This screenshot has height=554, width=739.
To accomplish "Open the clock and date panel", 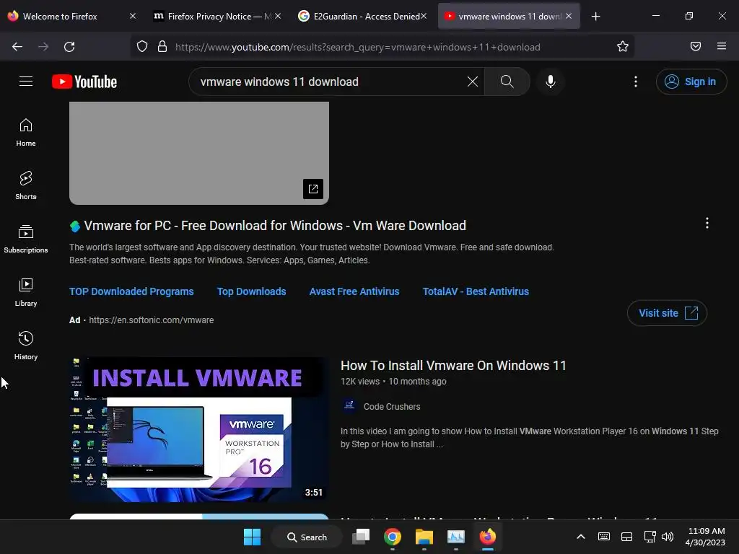I will (705, 537).
